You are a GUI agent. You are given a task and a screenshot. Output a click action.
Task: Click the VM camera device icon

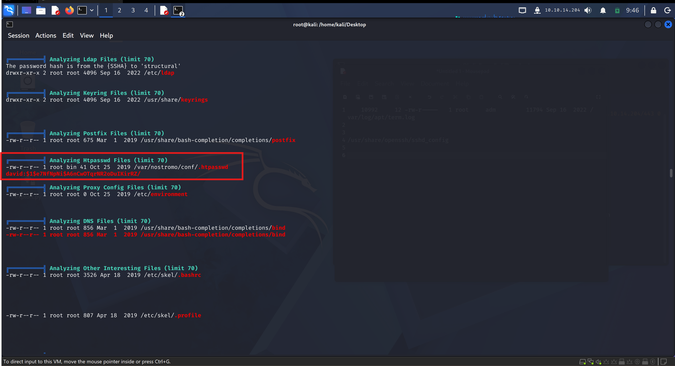point(637,362)
